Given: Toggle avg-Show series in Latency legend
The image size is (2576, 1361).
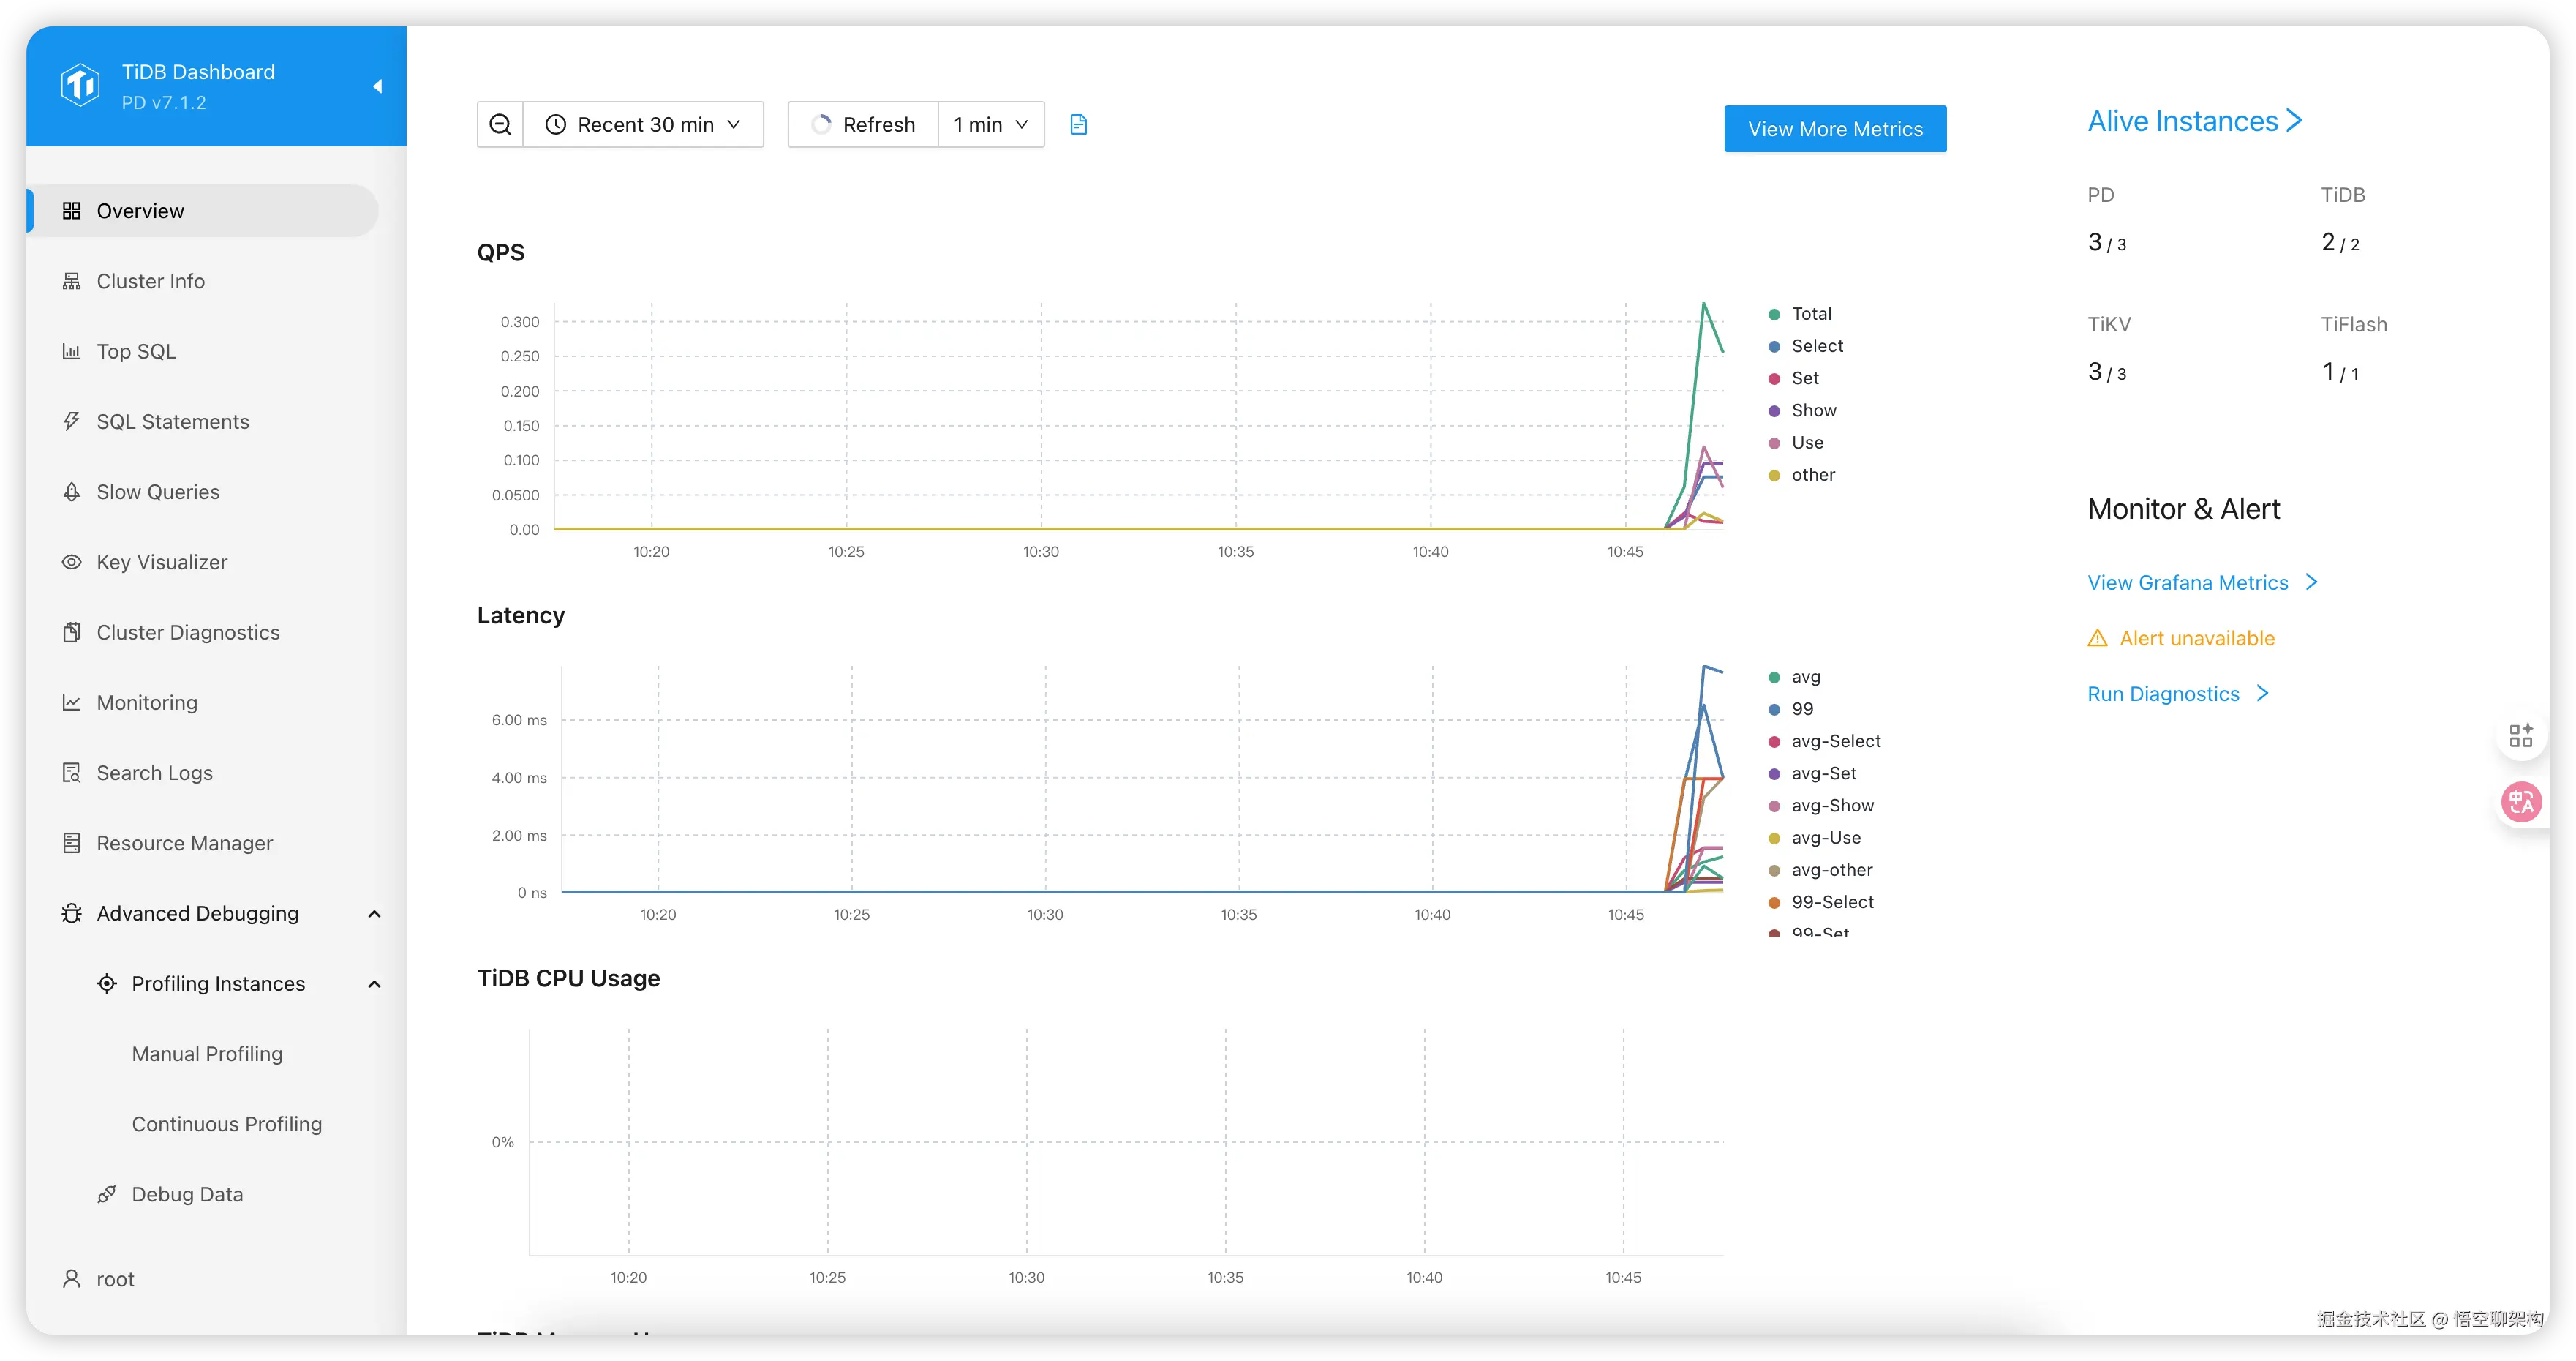Looking at the screenshot, I should (1832, 806).
